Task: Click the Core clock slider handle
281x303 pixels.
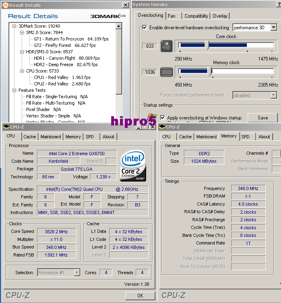Action: coord(207,45)
